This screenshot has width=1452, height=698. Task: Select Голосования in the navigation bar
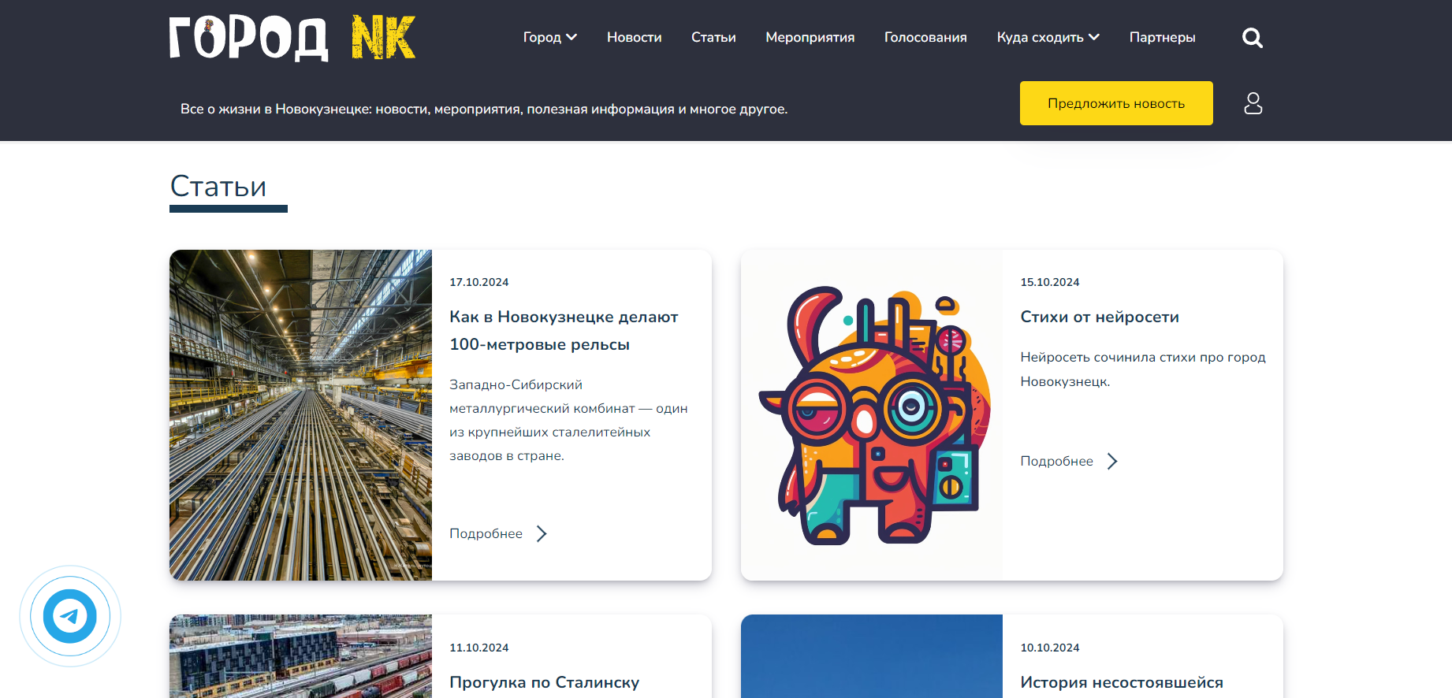coord(925,37)
